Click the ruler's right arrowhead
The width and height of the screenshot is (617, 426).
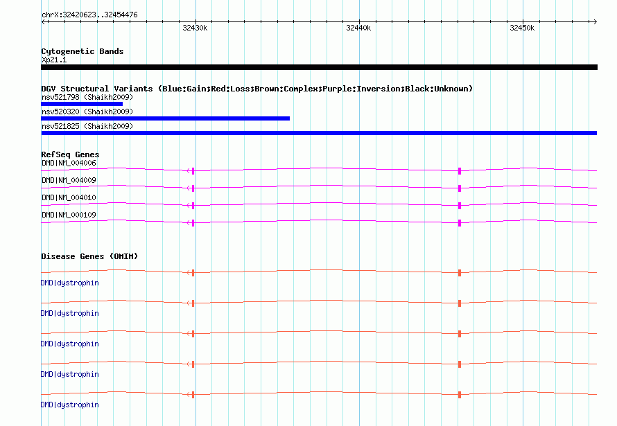[595, 21]
